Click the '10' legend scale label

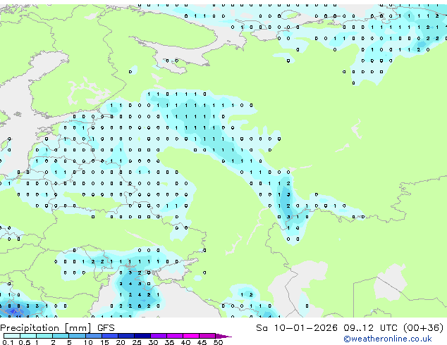[88, 342]
